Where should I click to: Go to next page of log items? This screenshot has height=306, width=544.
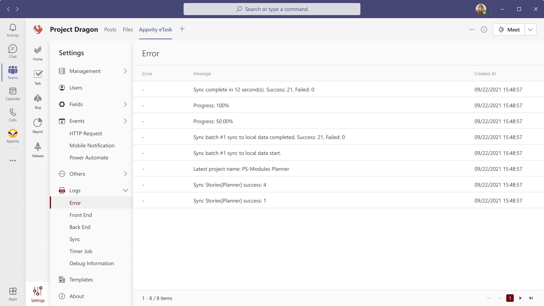[x=521, y=298]
